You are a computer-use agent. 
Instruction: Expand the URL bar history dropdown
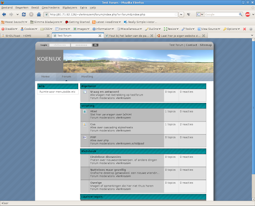181,14
